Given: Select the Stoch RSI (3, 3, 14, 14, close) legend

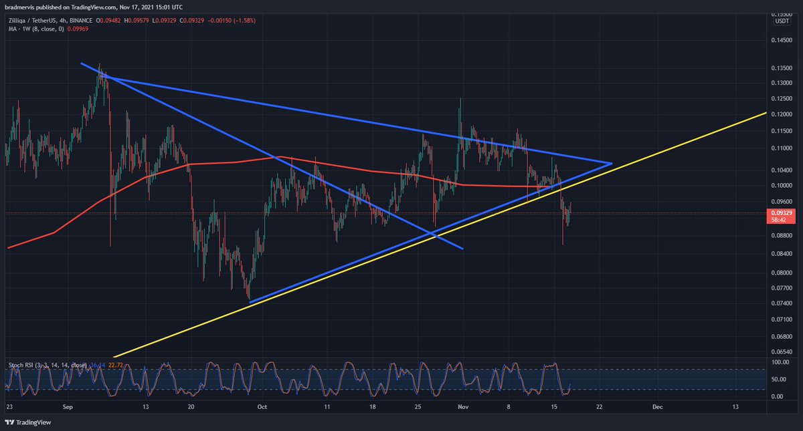Looking at the screenshot, I should point(47,366).
